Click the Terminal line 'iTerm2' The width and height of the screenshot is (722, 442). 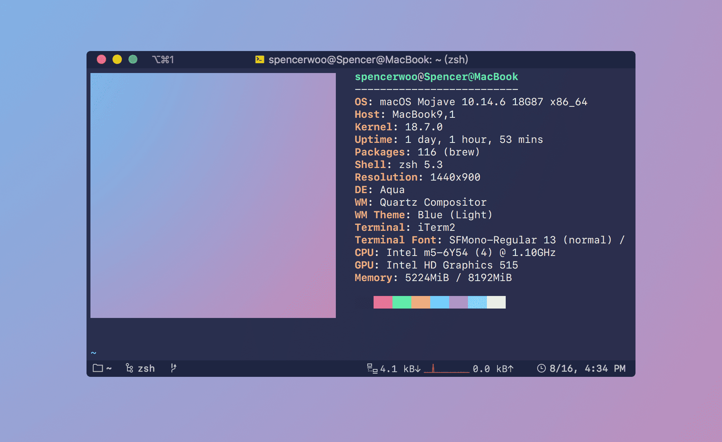click(x=405, y=228)
